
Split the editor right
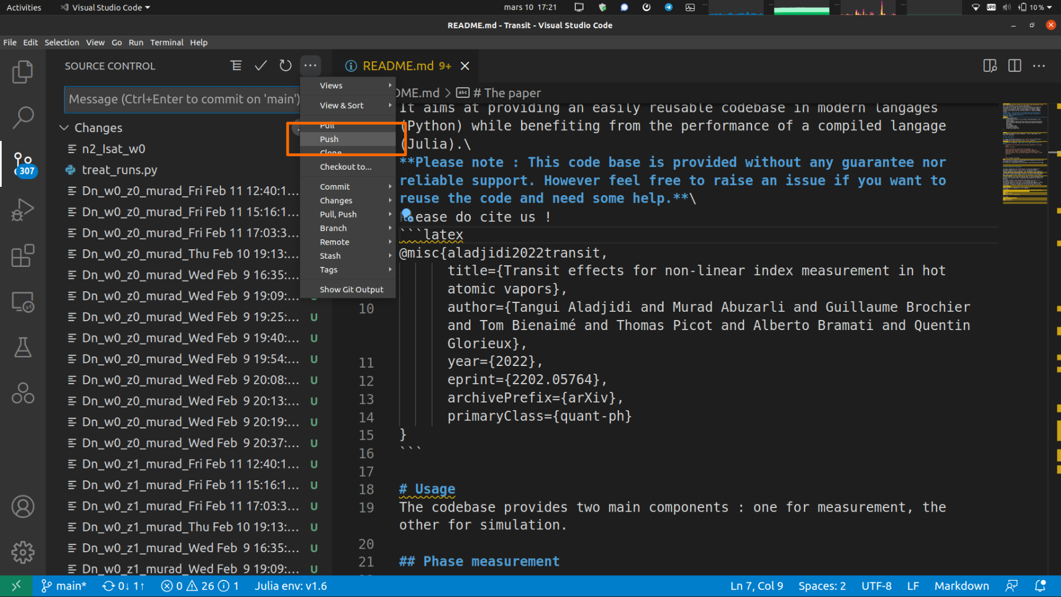click(1014, 65)
